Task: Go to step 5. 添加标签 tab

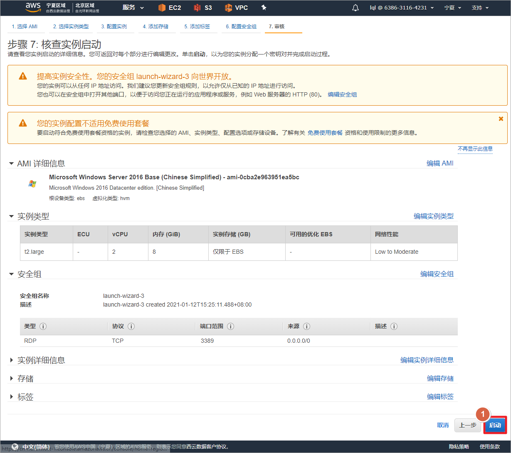Action: [197, 27]
